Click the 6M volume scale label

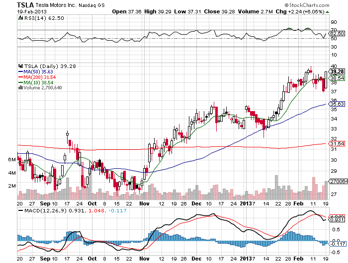[12, 160]
